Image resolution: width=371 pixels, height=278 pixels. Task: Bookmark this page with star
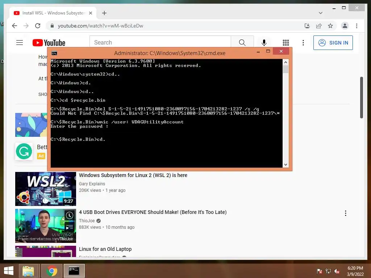pos(330,26)
